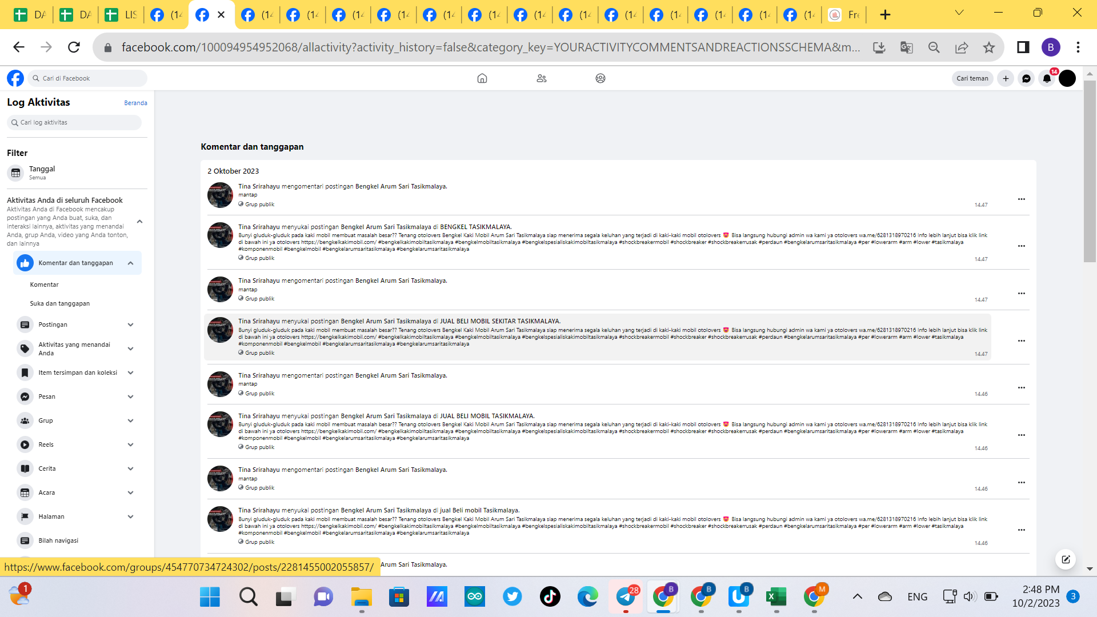Collapse Aktivitas Anda di seluruh Facebook section
This screenshot has width=1097, height=617.
coord(139,222)
